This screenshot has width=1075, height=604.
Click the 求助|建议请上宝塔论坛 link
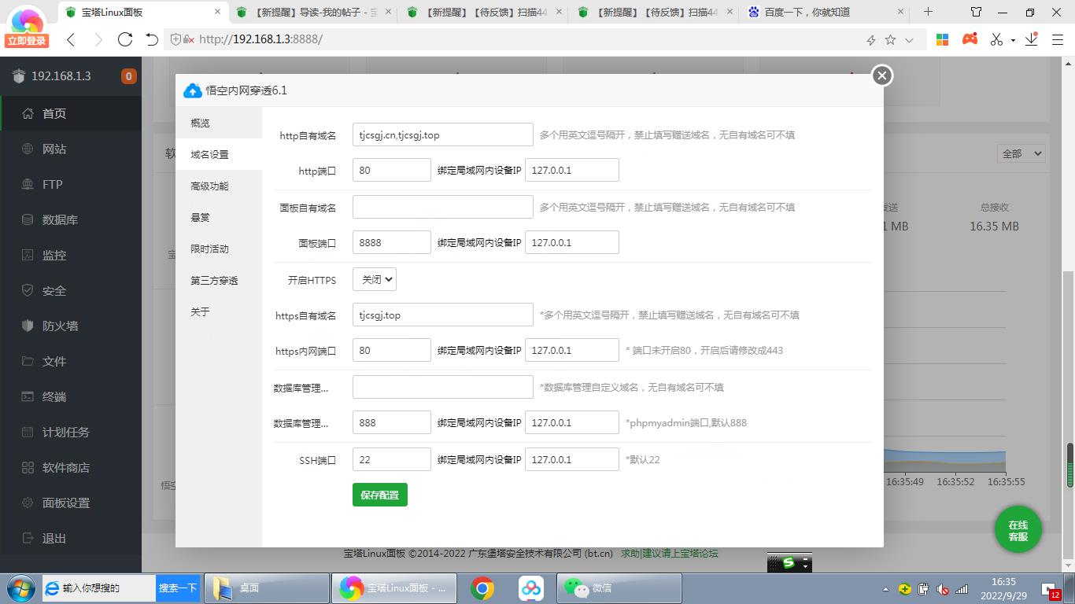(x=669, y=553)
